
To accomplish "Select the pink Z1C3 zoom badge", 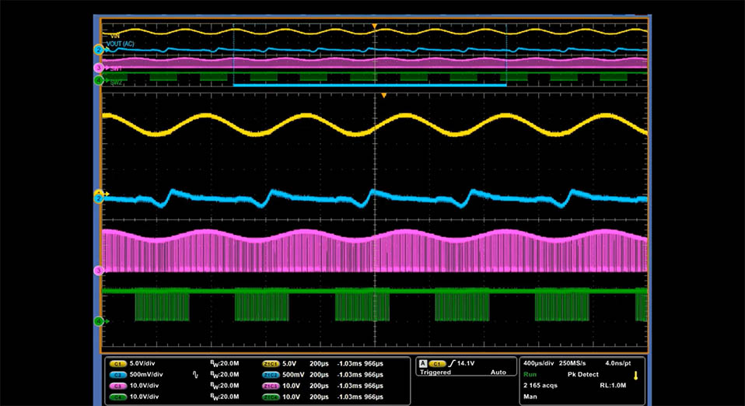I will [271, 385].
